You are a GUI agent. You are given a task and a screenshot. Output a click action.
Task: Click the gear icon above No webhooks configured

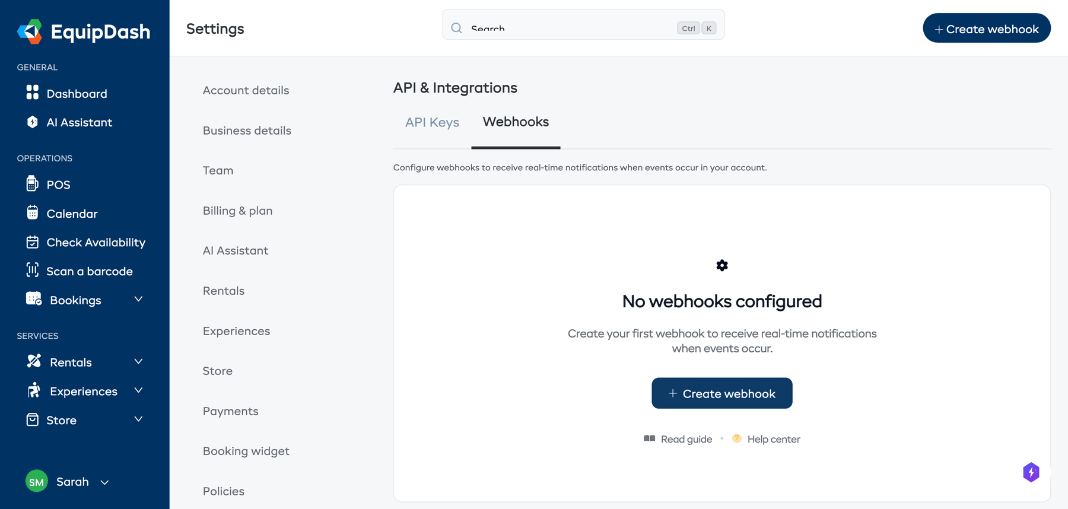click(722, 265)
